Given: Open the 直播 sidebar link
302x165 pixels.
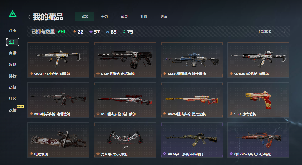Looking at the screenshot, I should coord(13,53).
